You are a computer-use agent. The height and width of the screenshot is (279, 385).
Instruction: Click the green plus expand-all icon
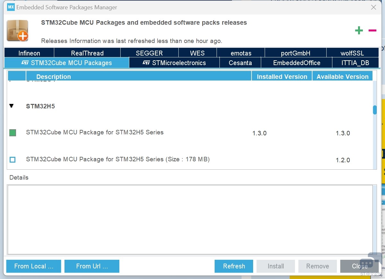[x=359, y=30]
